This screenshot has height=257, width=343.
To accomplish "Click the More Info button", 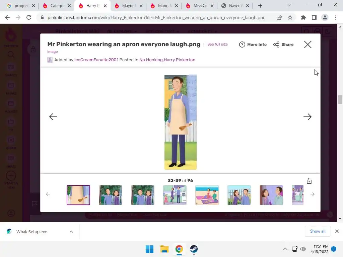I will (253, 45).
